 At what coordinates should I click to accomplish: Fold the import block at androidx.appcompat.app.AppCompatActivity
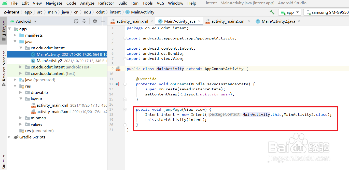pos(125,38)
